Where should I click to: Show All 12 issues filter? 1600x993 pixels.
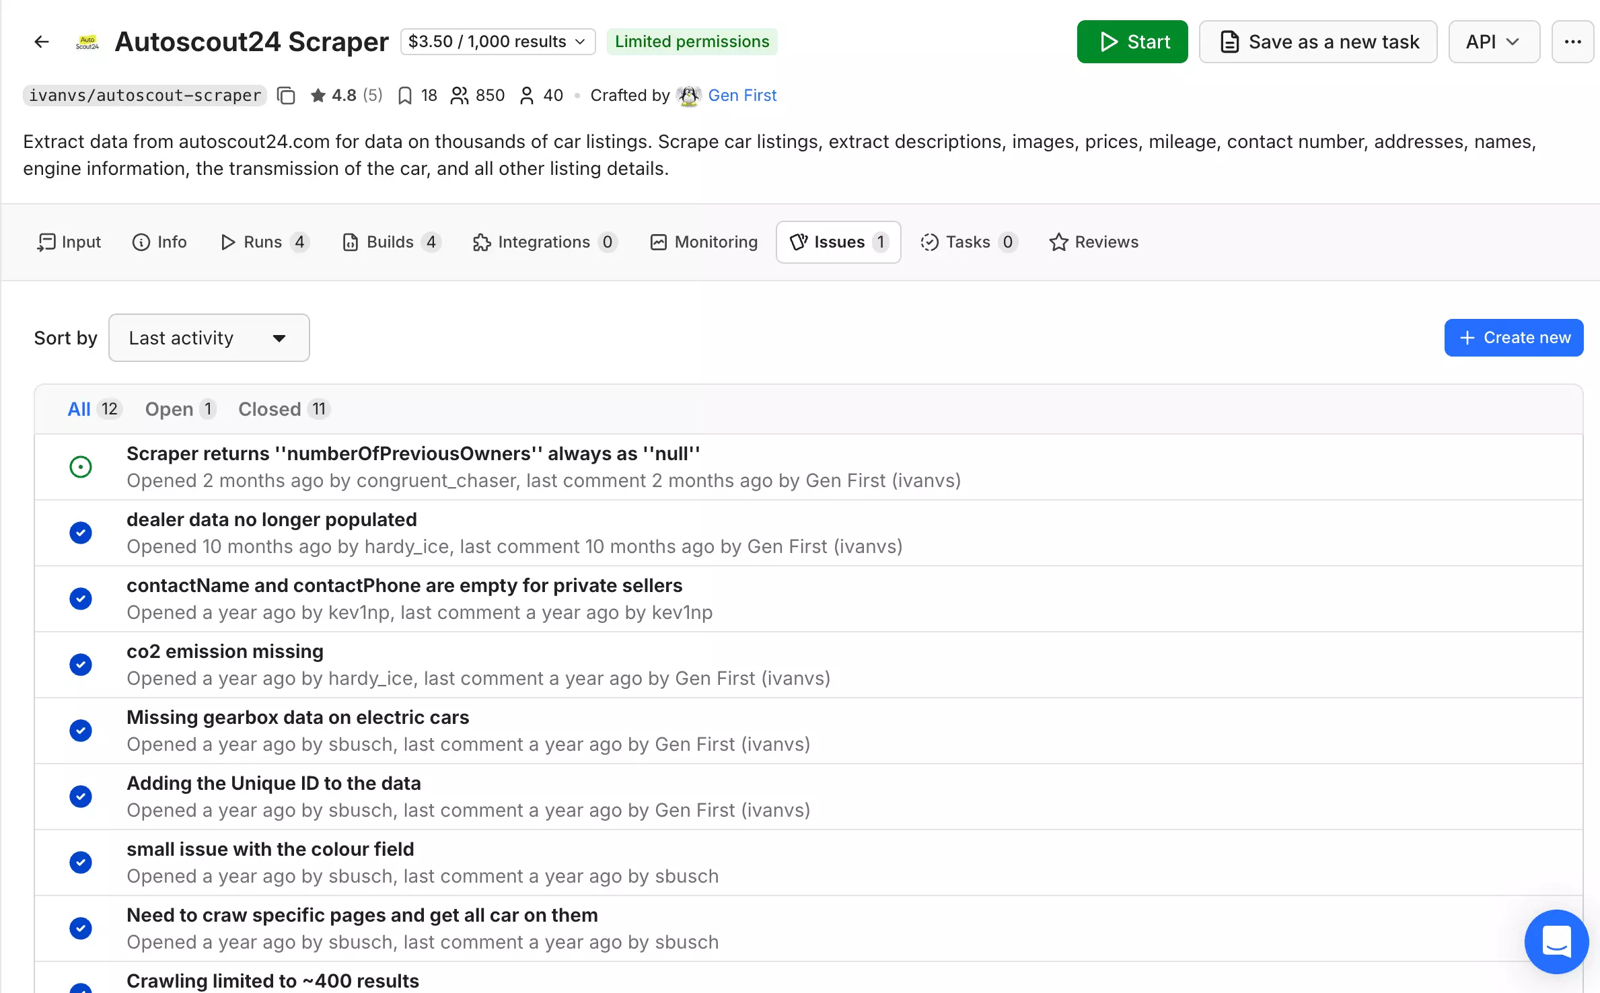pyautogui.click(x=94, y=409)
